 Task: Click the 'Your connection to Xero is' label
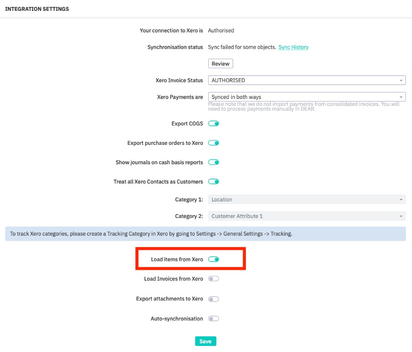[171, 30]
